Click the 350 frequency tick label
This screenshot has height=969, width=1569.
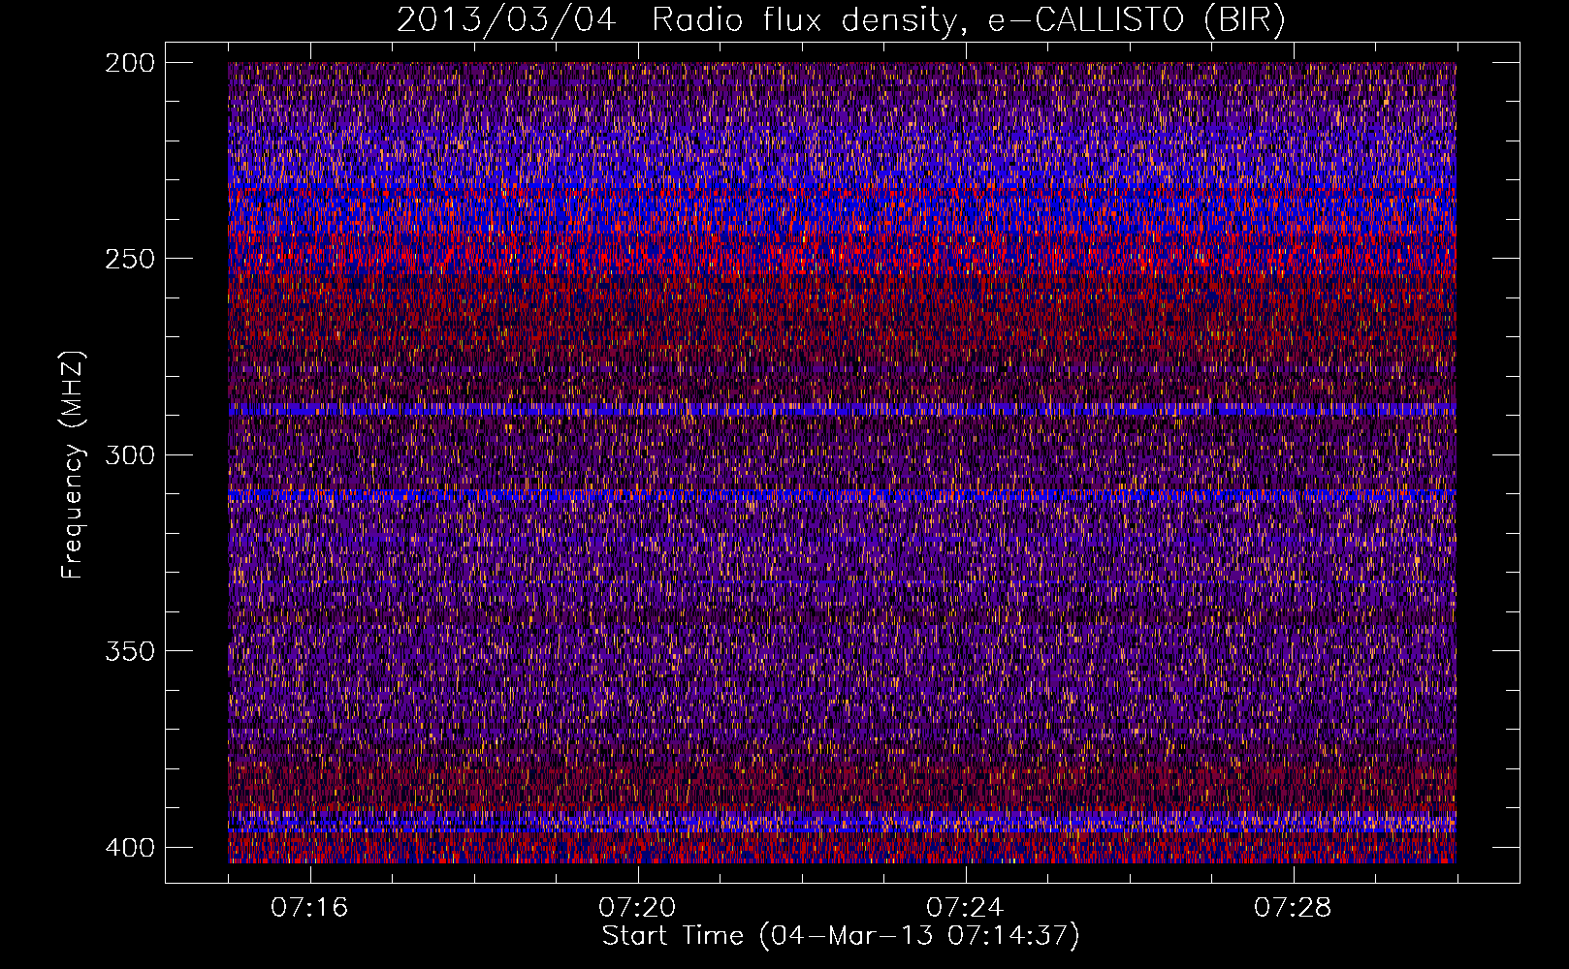(129, 650)
